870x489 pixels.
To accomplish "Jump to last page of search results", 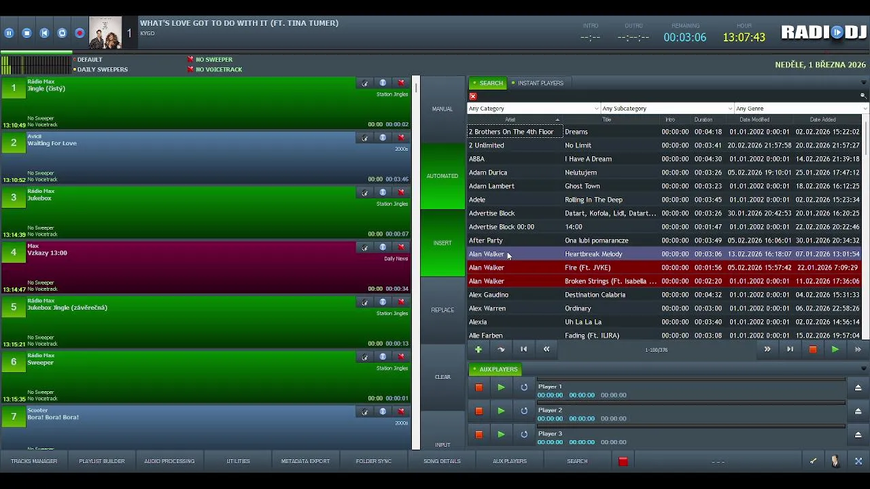I will (x=790, y=349).
